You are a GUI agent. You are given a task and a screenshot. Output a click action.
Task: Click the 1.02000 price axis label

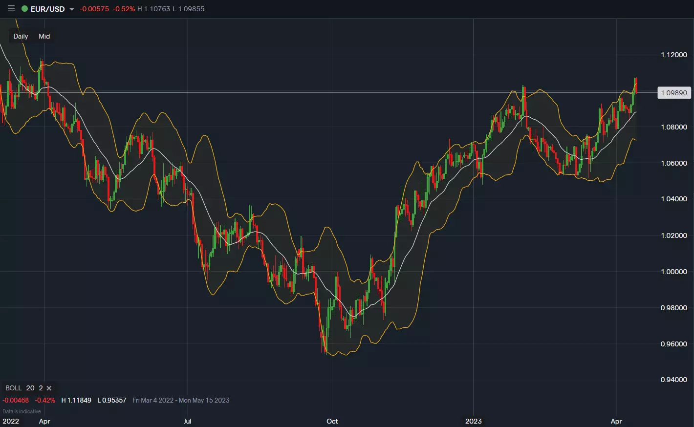pyautogui.click(x=674, y=235)
